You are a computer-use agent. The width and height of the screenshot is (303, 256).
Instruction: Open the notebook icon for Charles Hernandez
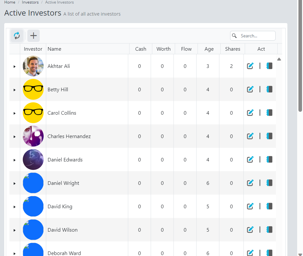pos(269,136)
